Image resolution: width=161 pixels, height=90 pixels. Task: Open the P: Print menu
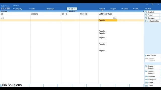coord(136,9)
